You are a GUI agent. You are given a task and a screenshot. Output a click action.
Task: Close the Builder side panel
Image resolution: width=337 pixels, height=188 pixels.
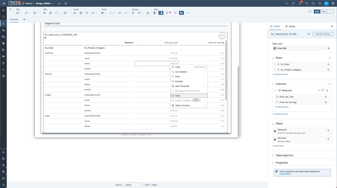click(332, 26)
